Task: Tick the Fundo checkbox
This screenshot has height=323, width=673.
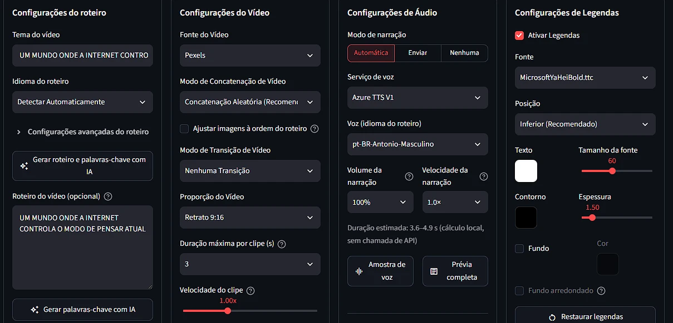Action: (x=519, y=249)
